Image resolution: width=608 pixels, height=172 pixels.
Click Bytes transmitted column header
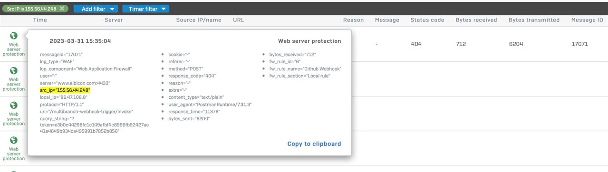[534, 20]
